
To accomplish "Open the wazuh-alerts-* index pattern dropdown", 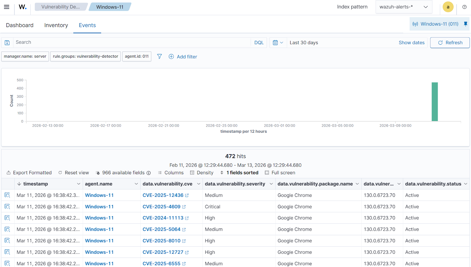I will [404, 7].
